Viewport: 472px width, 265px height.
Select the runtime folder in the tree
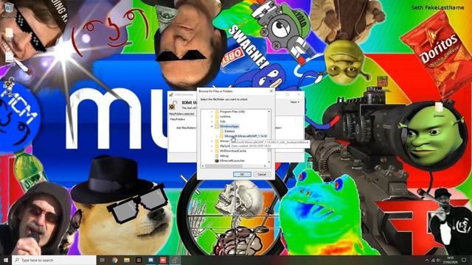point(225,116)
